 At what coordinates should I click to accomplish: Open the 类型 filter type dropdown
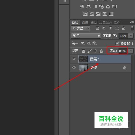click(x=80, y=28)
